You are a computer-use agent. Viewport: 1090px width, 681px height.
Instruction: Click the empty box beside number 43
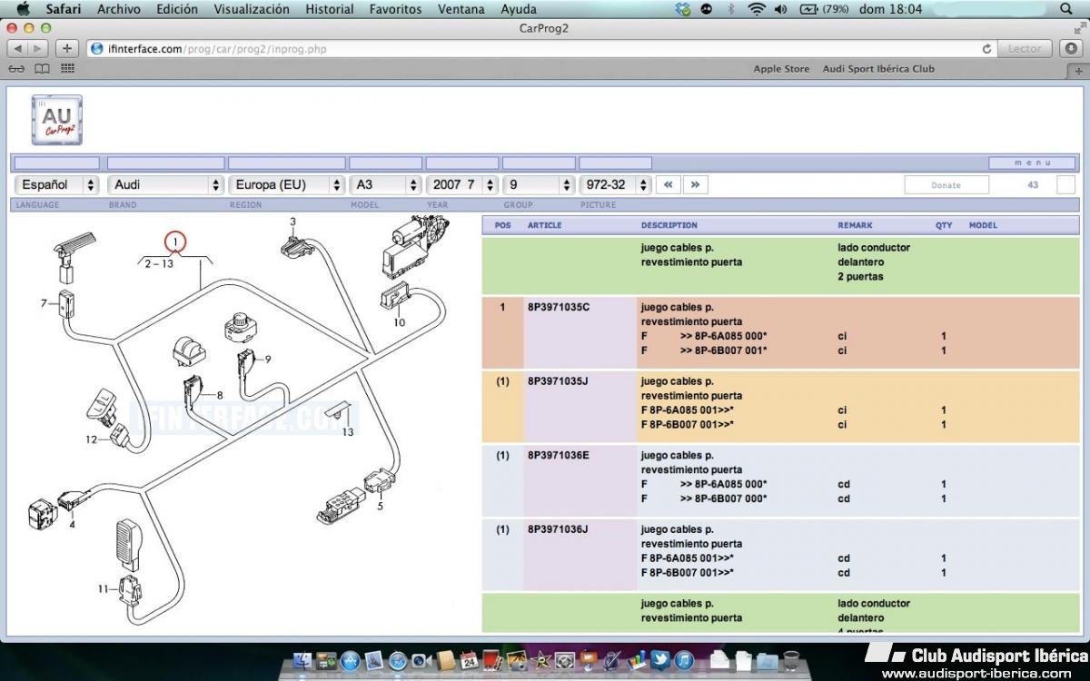pyautogui.click(x=1066, y=184)
